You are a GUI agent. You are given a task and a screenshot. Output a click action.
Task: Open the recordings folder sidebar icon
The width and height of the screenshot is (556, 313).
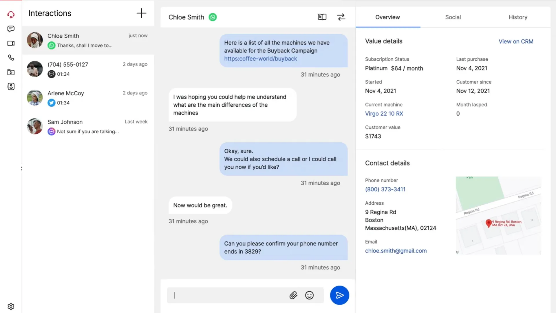pos(11,72)
